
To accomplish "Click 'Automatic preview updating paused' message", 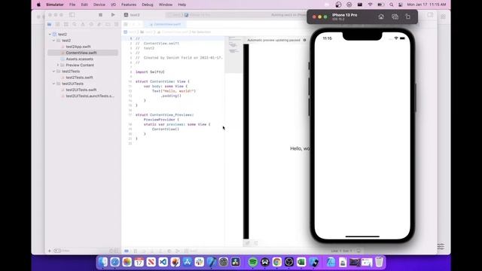I will (x=273, y=40).
